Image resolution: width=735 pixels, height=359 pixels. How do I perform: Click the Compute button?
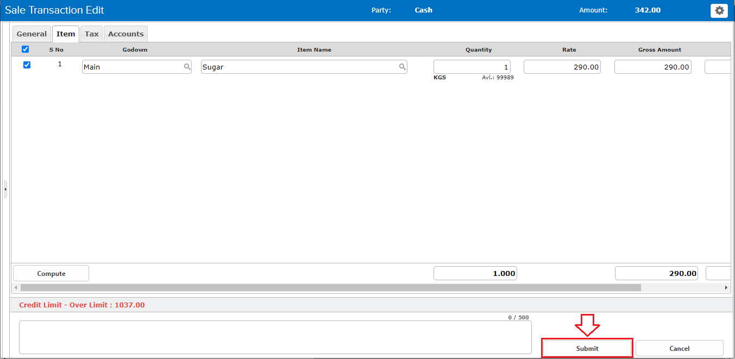click(51, 273)
